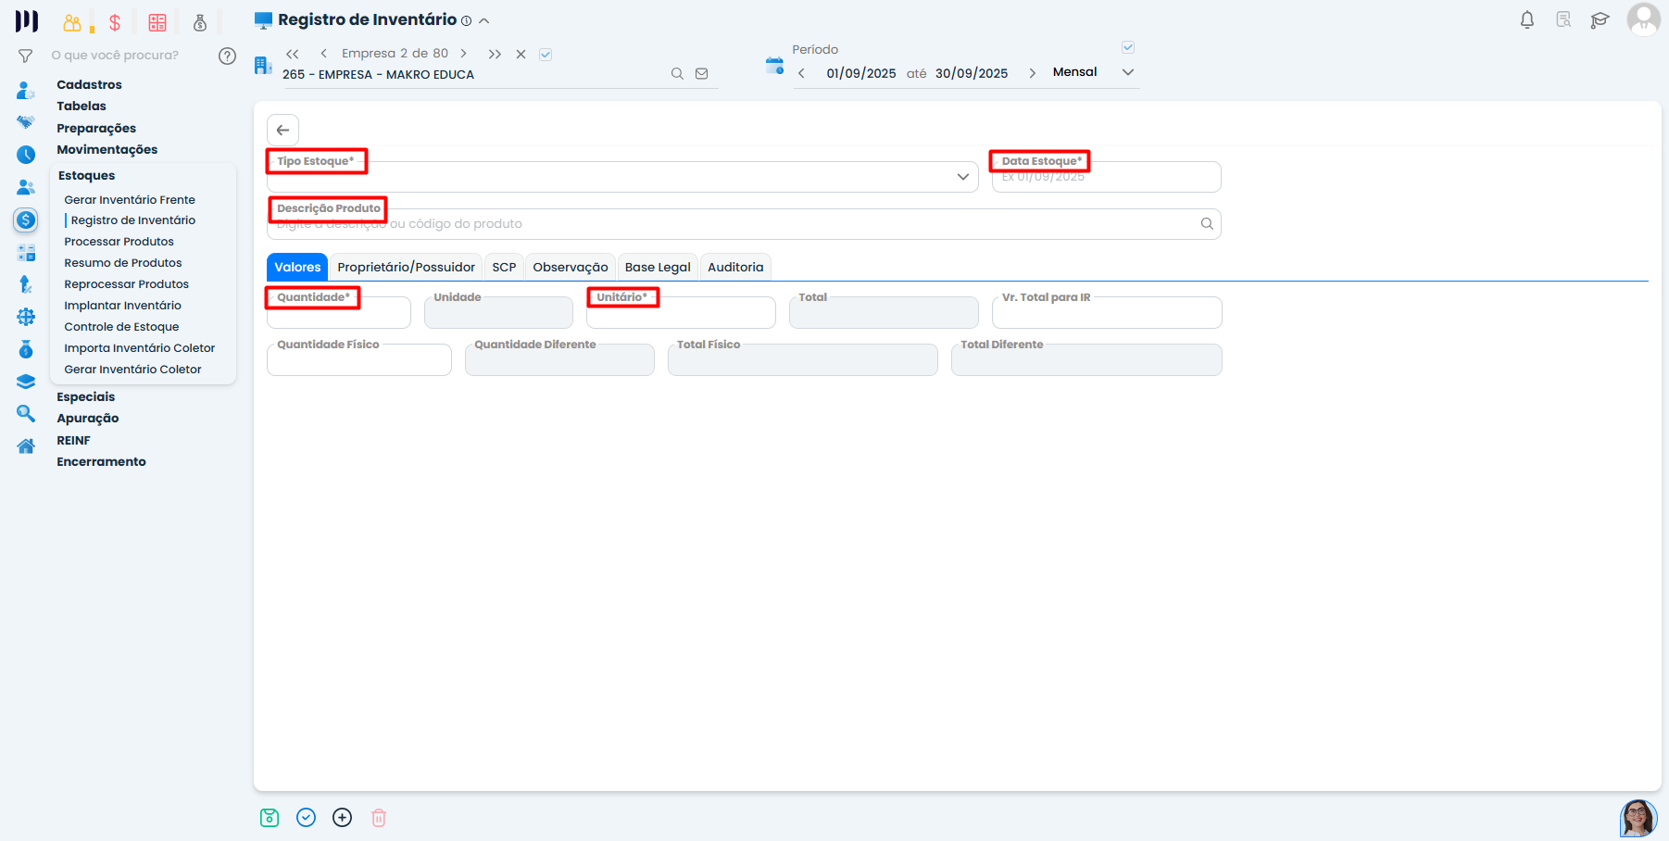The height and width of the screenshot is (841, 1669).
Task: Click the circled checkmark confirm icon
Action: pos(307,817)
